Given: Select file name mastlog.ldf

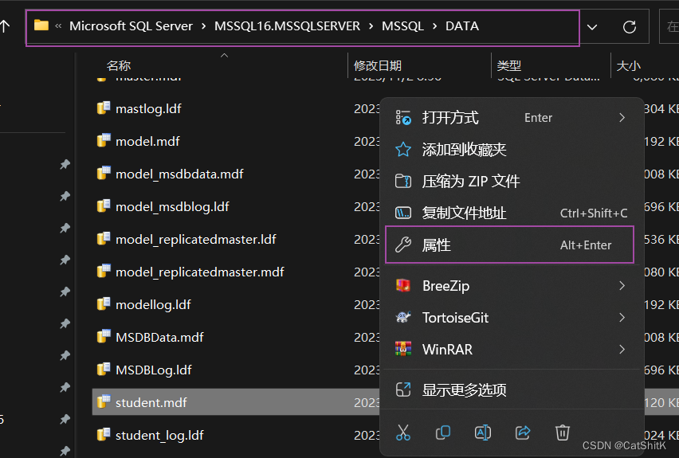Looking at the screenshot, I should click(148, 108).
